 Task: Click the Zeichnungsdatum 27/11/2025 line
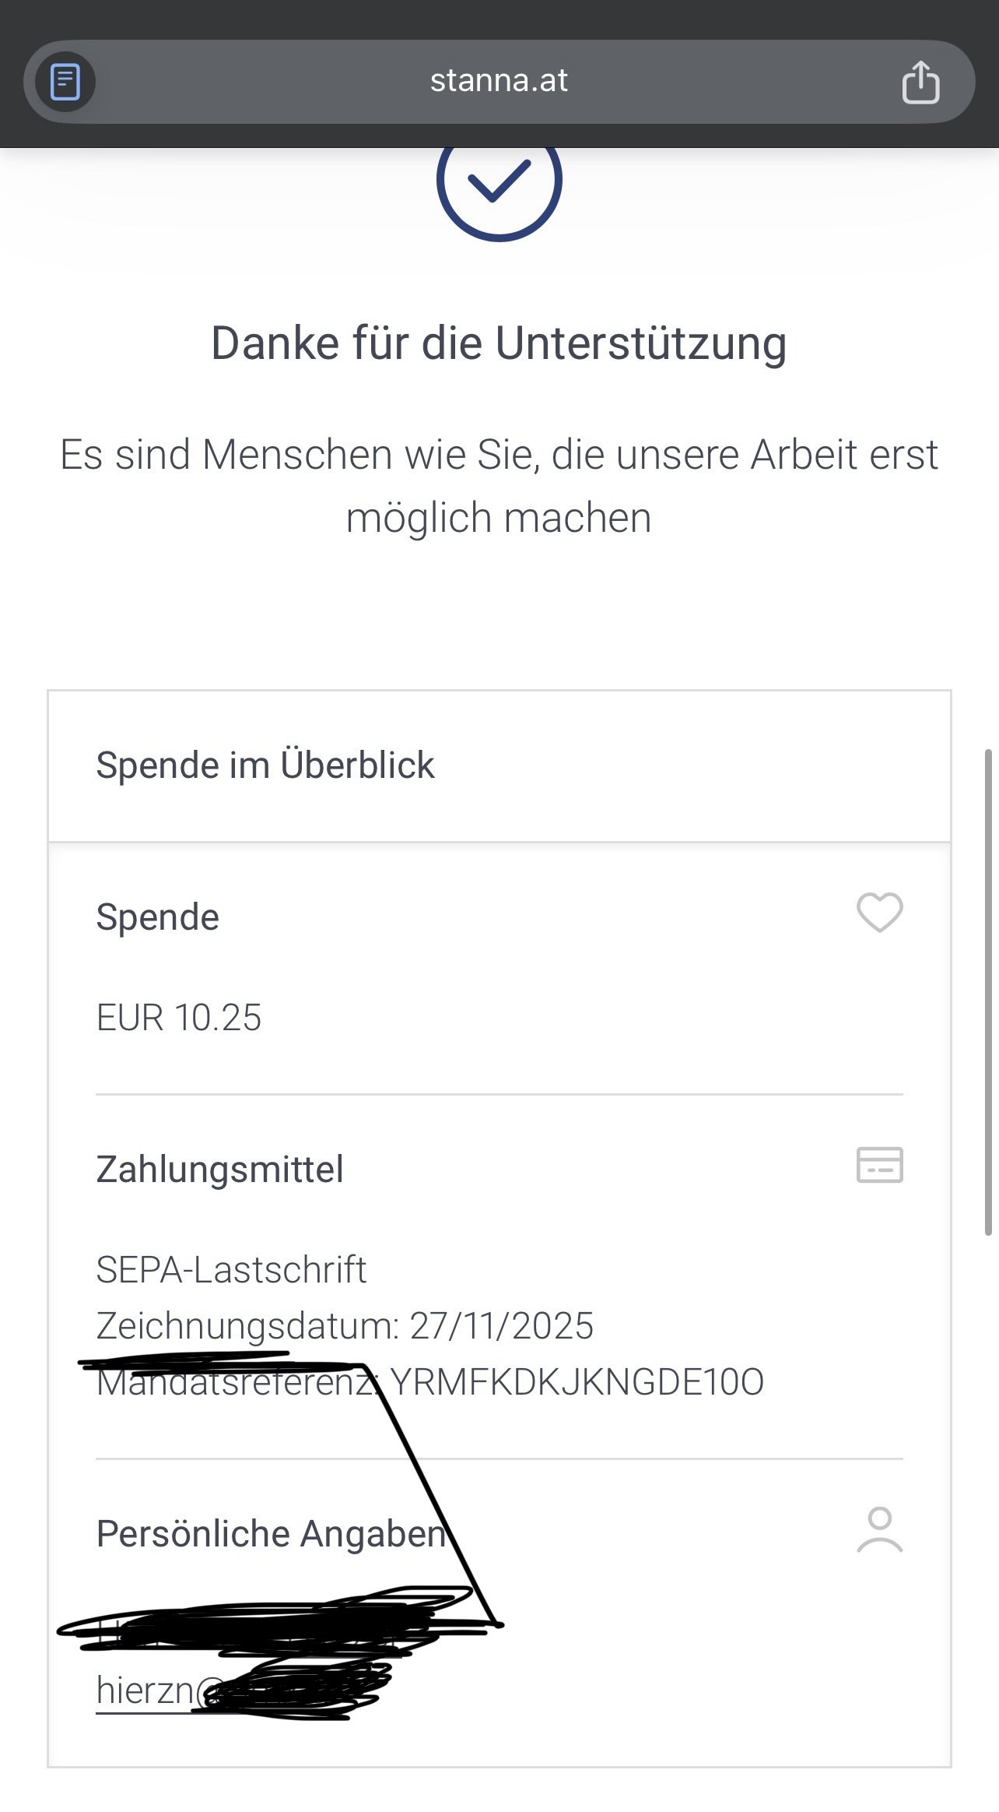(x=345, y=1326)
